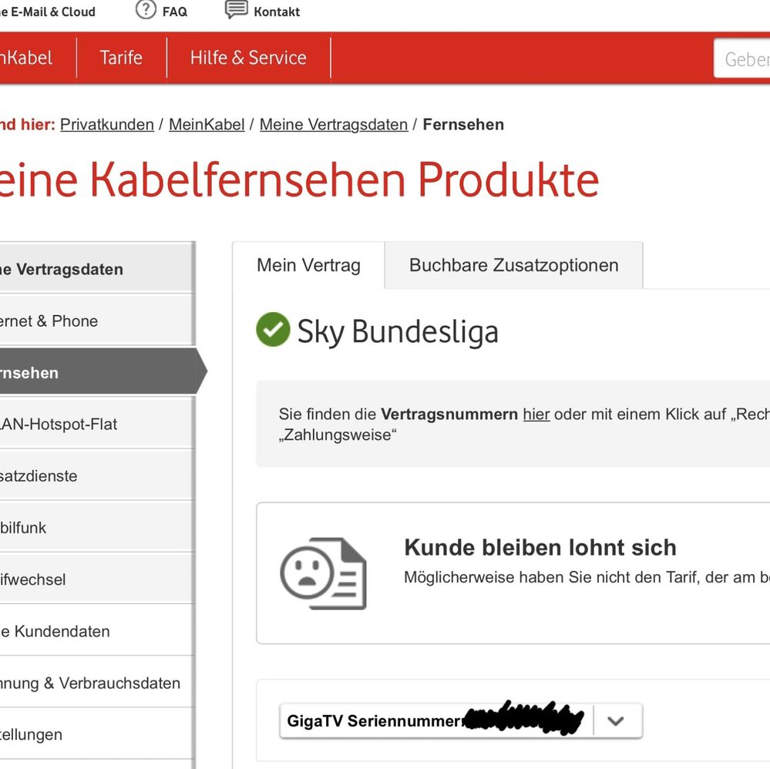Open WLAN-Hotspot-Flat in sidebar

[x=97, y=425]
